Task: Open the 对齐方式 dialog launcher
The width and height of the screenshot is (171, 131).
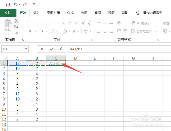Action: point(158,40)
